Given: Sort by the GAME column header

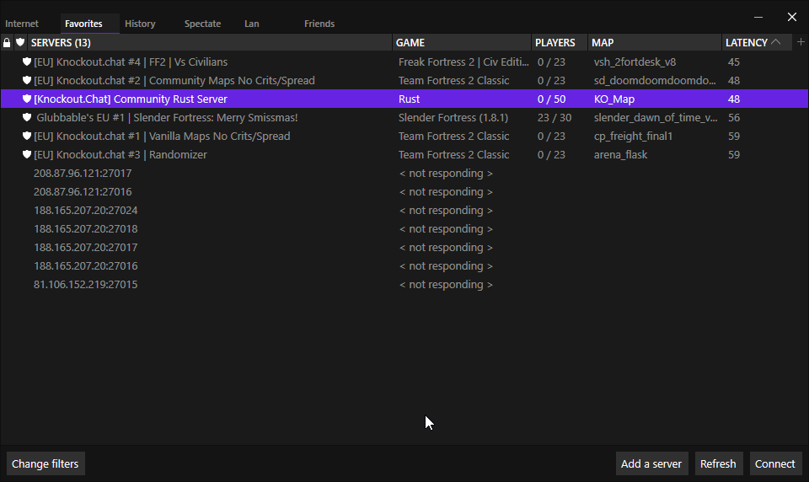Looking at the screenshot, I should [x=462, y=42].
